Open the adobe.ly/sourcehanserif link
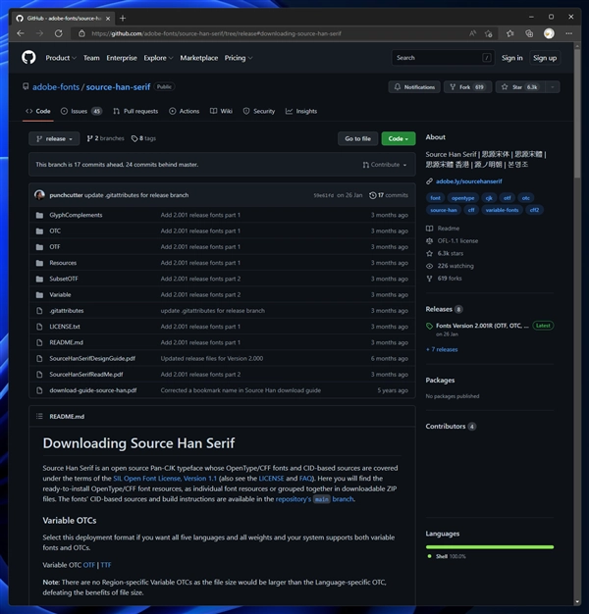 tap(468, 181)
